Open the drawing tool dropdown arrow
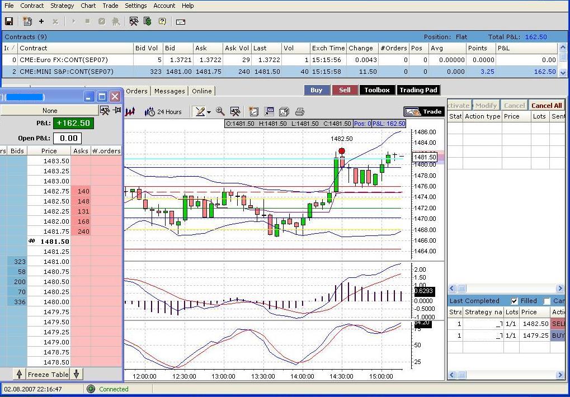570x397 pixels. (x=209, y=112)
